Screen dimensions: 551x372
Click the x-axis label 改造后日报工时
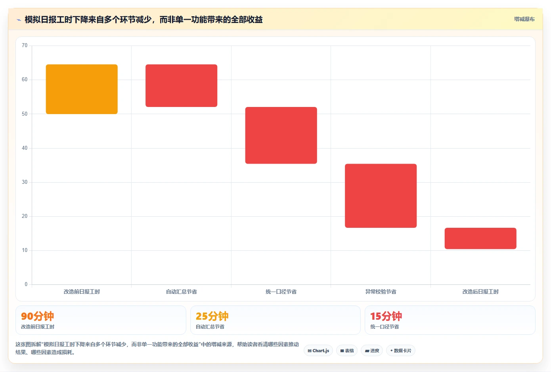[480, 292]
